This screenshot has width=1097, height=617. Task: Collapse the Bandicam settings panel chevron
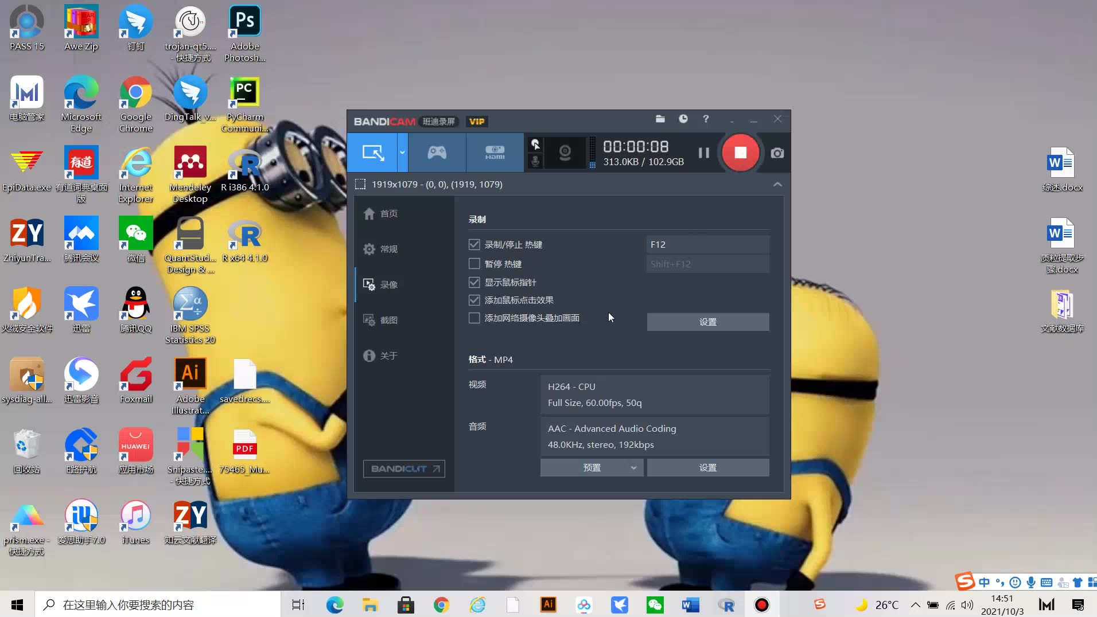(777, 184)
